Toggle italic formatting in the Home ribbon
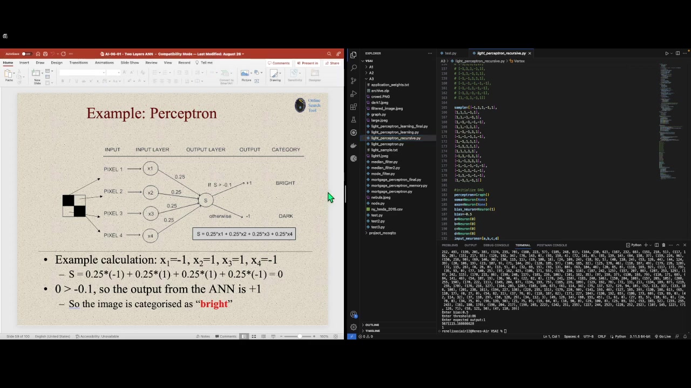 tap(70, 81)
